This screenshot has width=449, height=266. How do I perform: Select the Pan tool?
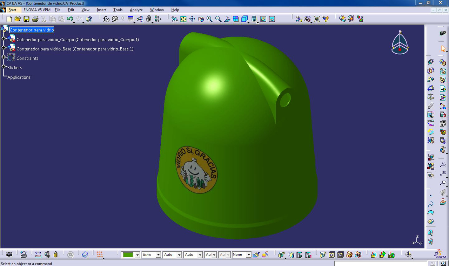[192, 19]
